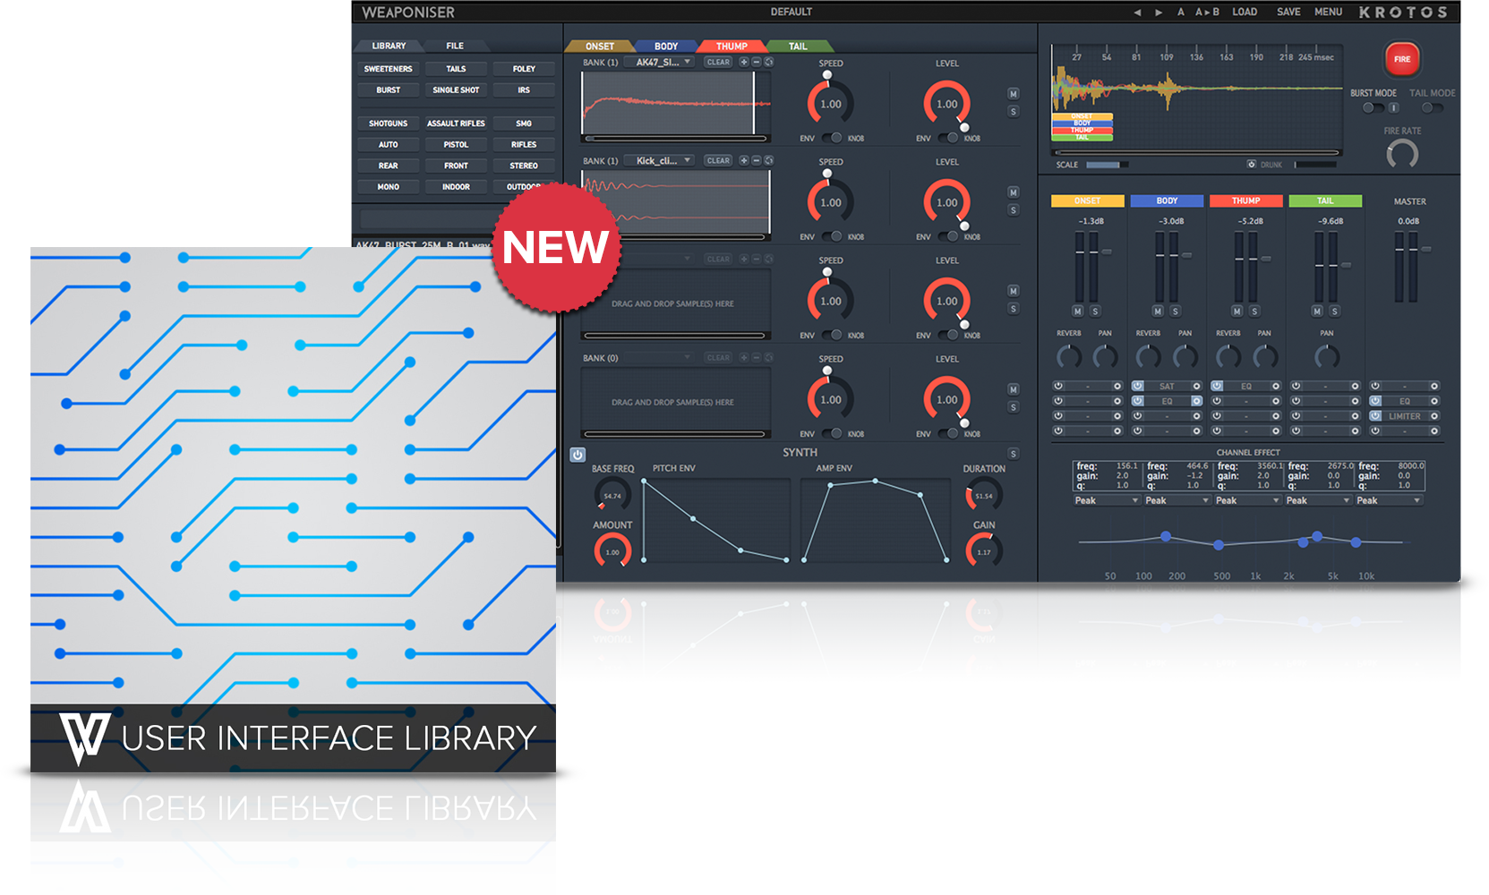The height and width of the screenshot is (895, 1489).
Task: Mute the Onset mixer channel
Action: [x=1077, y=311]
